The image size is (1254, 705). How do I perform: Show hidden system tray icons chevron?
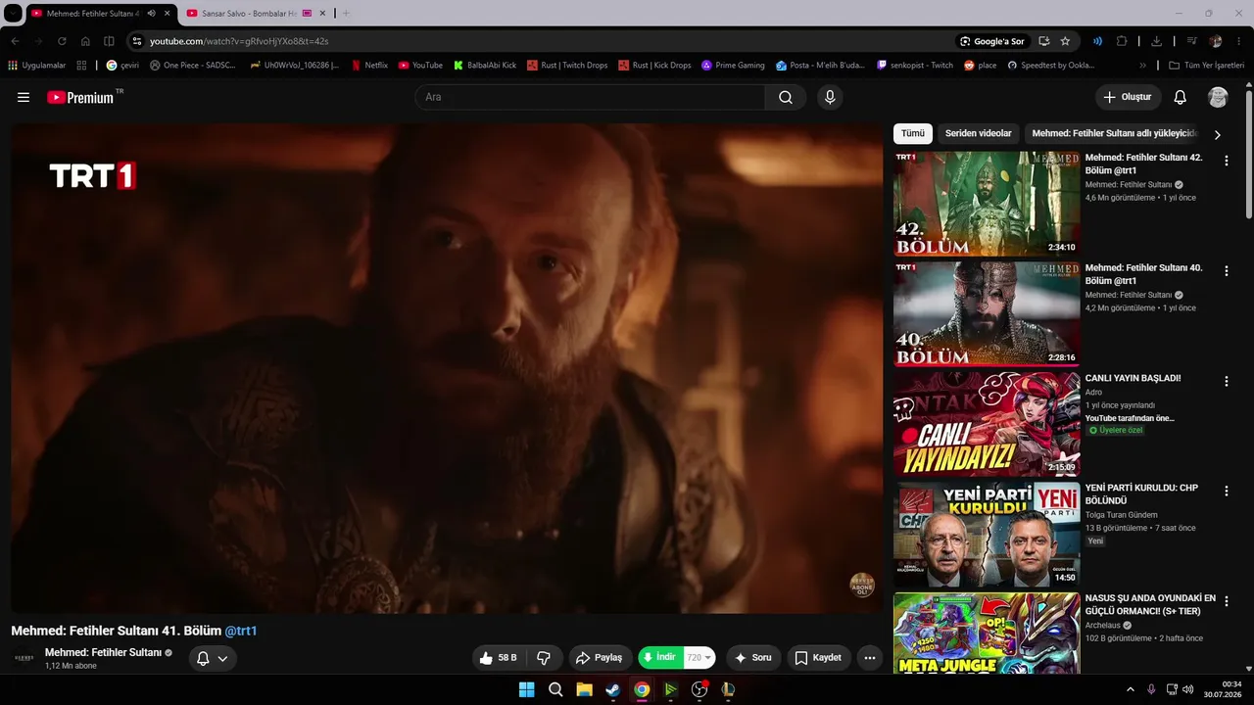click(x=1130, y=689)
